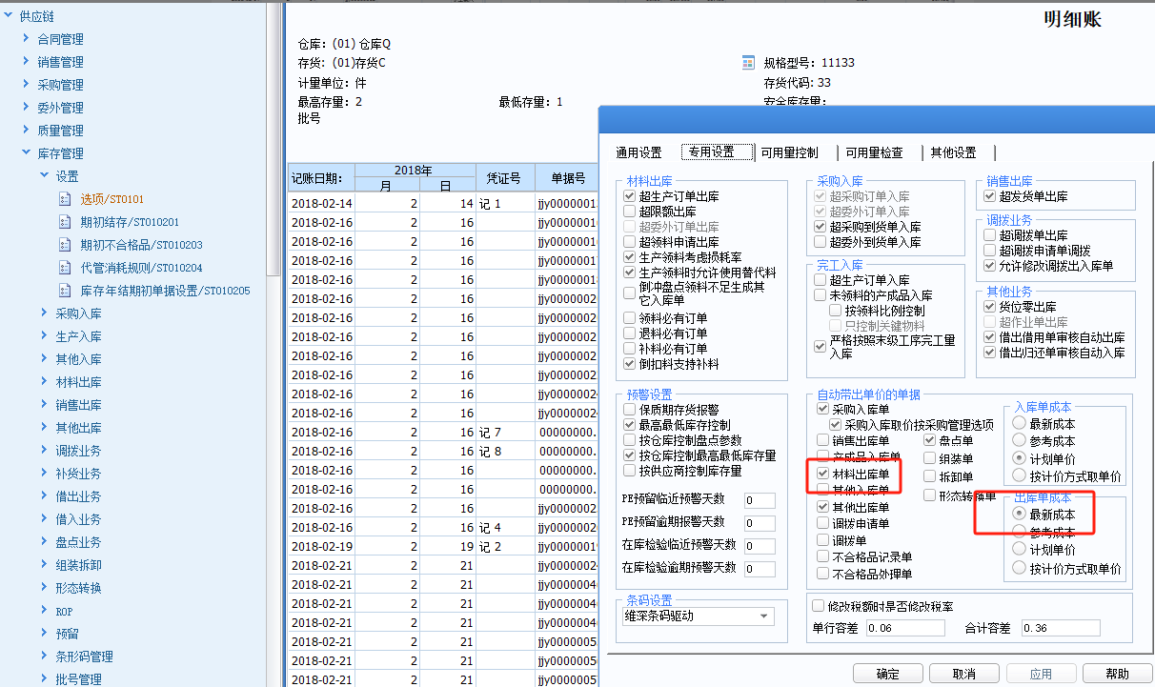Uncheck 超发货单出库 under 销售出库
Image resolution: width=1155 pixels, height=687 pixels.
pyautogui.click(x=990, y=196)
